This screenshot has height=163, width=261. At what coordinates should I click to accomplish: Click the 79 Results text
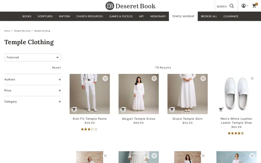point(163,67)
